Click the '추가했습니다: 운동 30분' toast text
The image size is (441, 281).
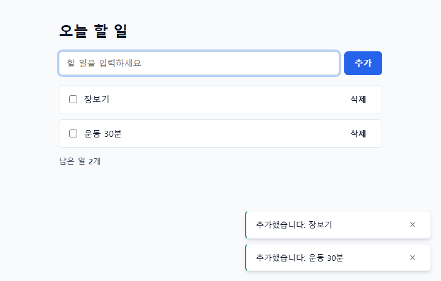click(300, 257)
